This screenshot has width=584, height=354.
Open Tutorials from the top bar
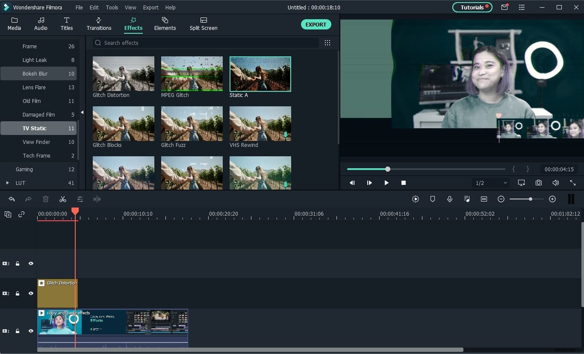tap(472, 7)
